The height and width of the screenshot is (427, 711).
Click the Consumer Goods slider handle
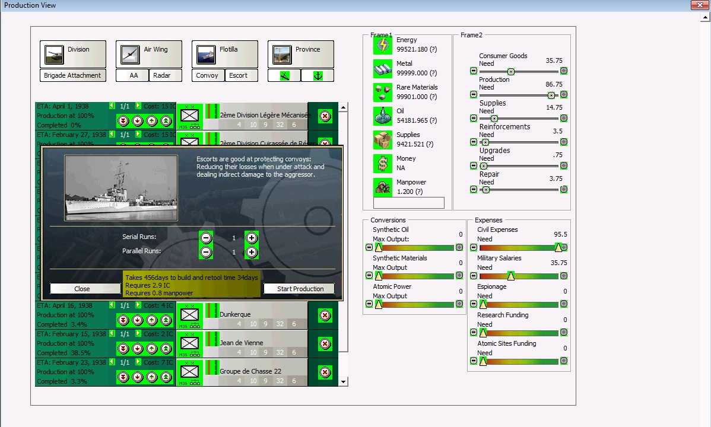click(510, 71)
